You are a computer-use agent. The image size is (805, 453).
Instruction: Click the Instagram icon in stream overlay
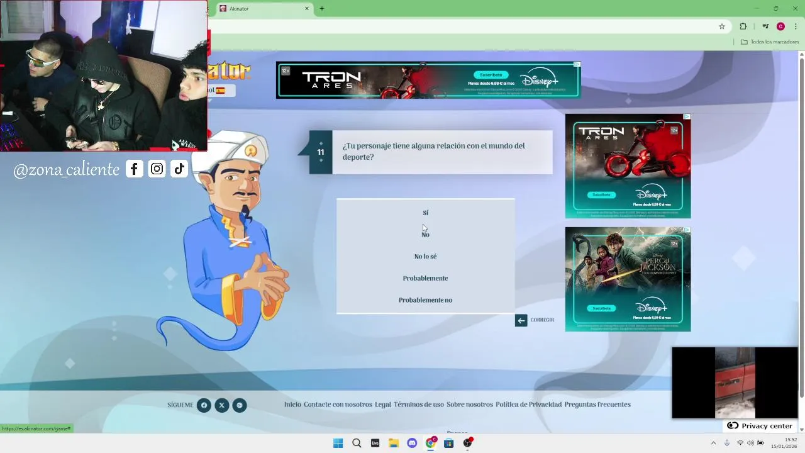pyautogui.click(x=157, y=169)
